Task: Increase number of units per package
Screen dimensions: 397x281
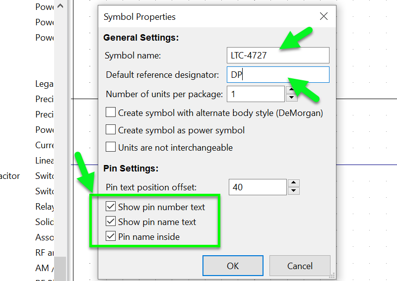Action: (x=292, y=90)
